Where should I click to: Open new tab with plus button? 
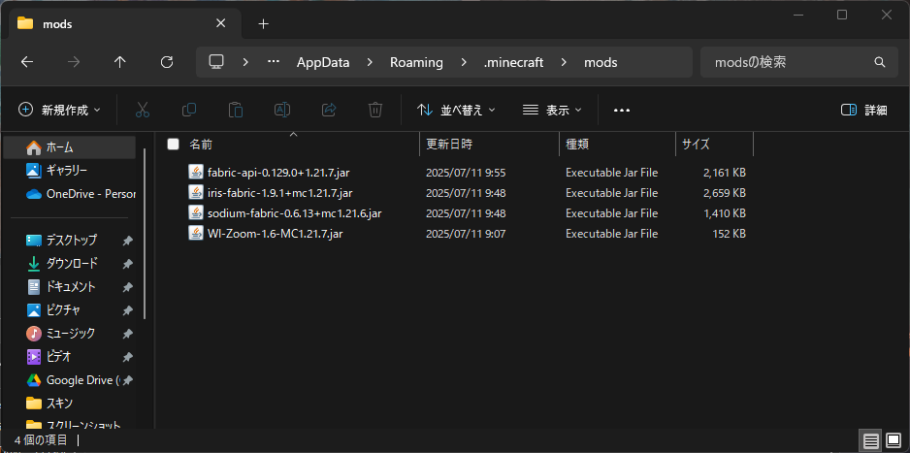[264, 24]
